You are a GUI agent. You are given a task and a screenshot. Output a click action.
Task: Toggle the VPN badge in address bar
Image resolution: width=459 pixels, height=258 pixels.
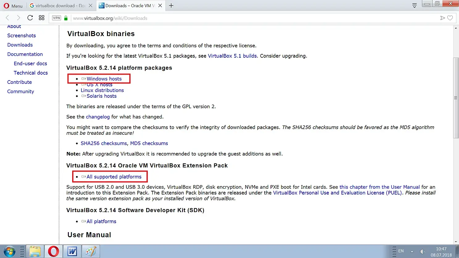pos(56,18)
